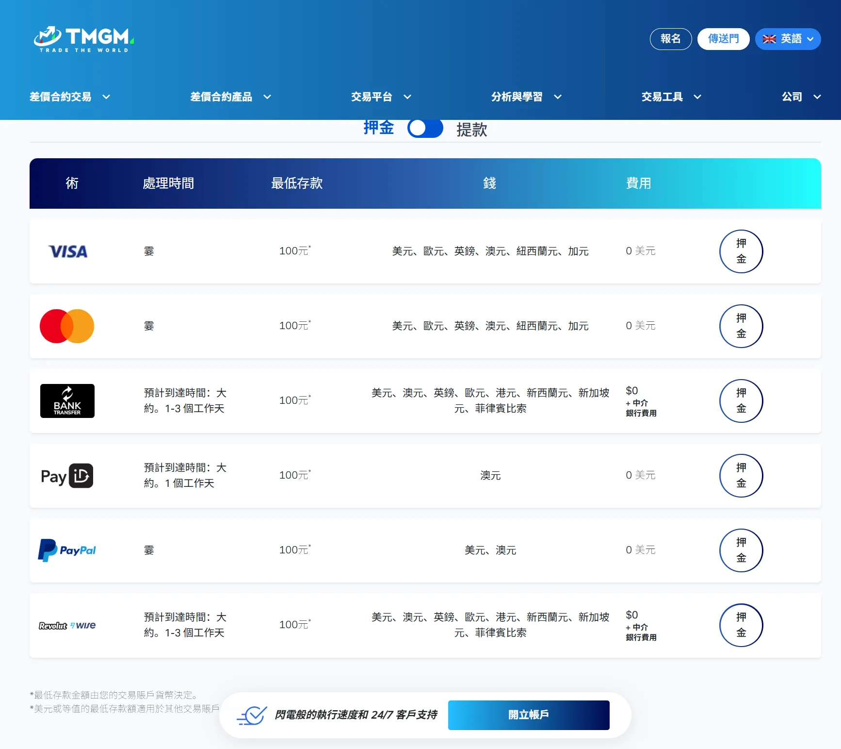
Task: Click 0 美元 fee in PayPal row
Action: coord(641,550)
